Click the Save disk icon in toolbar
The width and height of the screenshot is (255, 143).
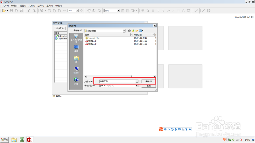click(x=11, y=11)
